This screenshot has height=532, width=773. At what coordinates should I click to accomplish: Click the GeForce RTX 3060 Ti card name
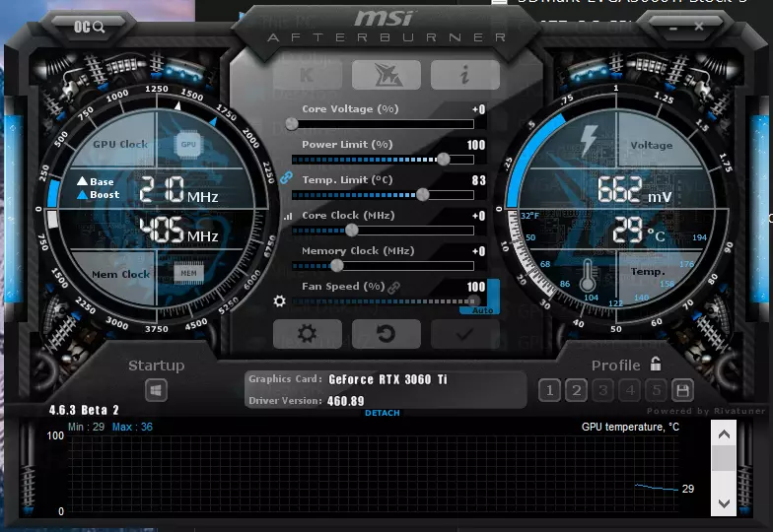(387, 379)
